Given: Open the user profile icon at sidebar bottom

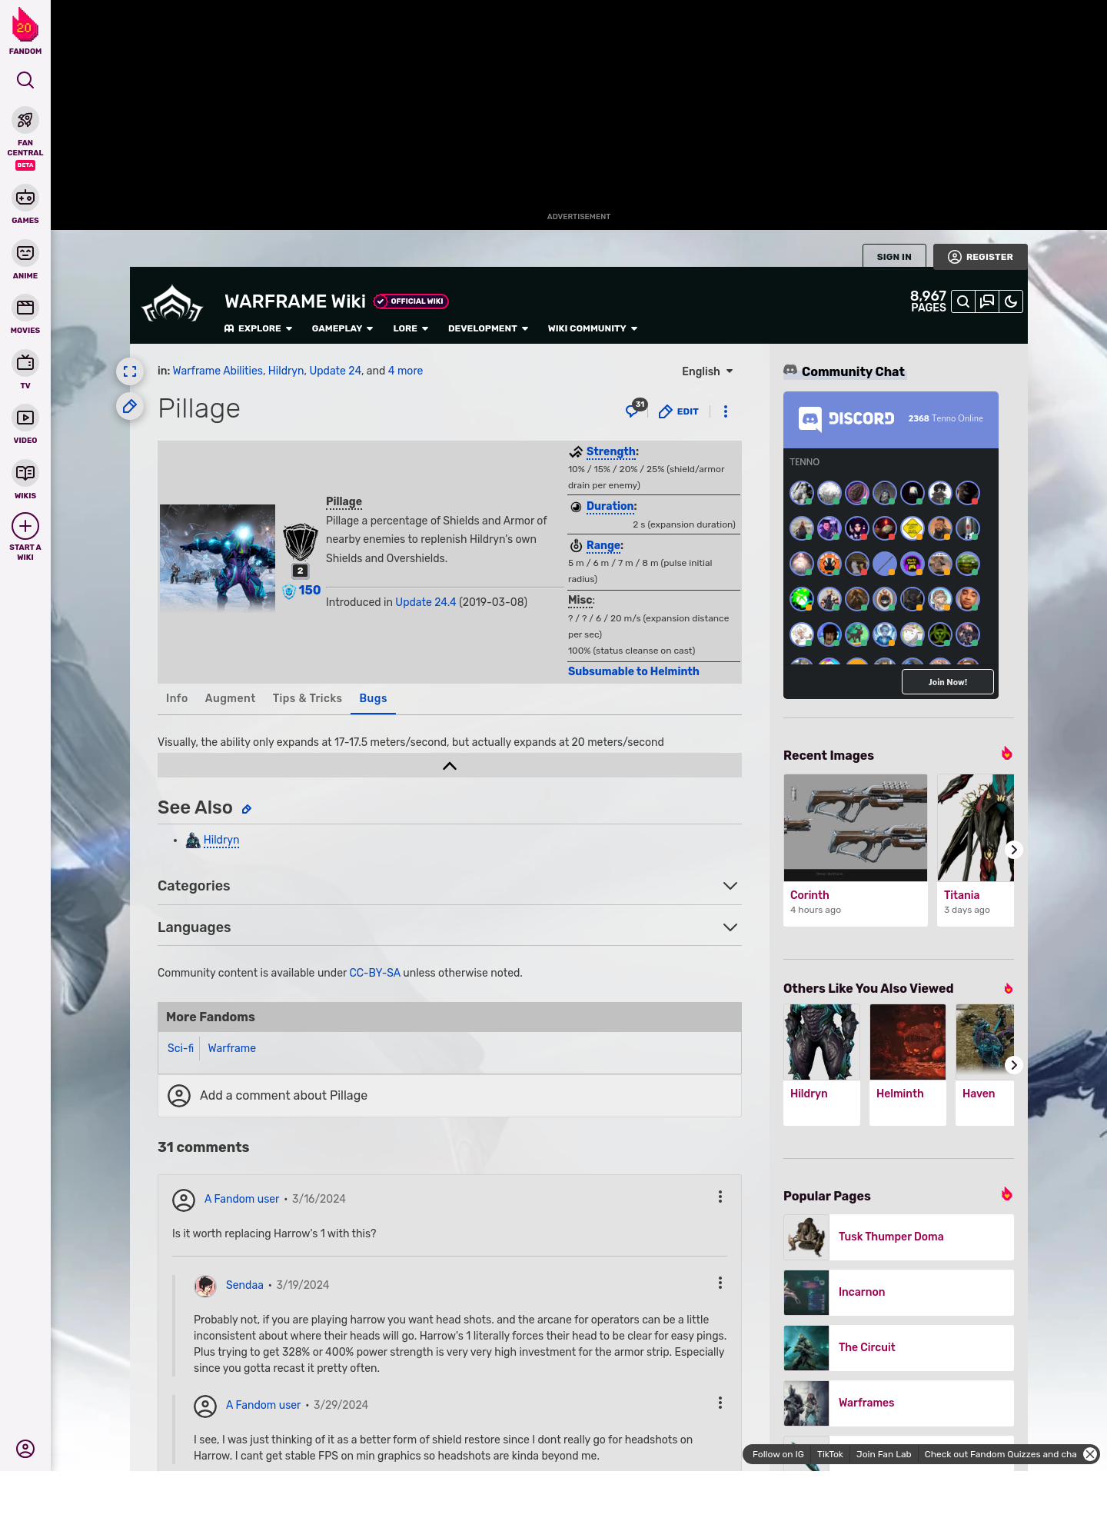Looking at the screenshot, I should 25,1449.
